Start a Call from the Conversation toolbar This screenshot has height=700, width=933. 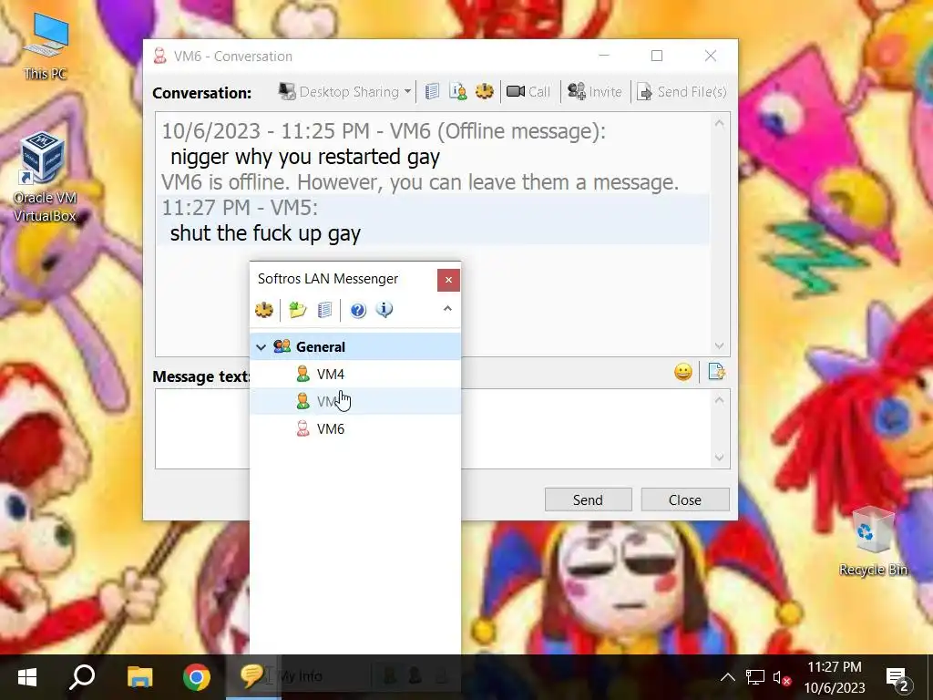tap(528, 92)
